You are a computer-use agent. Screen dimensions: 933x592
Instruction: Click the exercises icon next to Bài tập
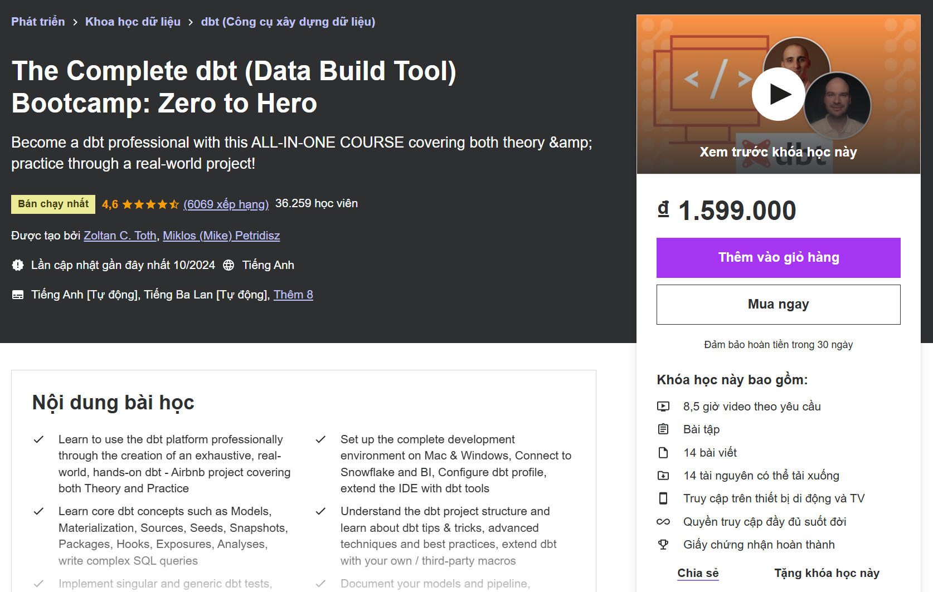pyautogui.click(x=663, y=429)
